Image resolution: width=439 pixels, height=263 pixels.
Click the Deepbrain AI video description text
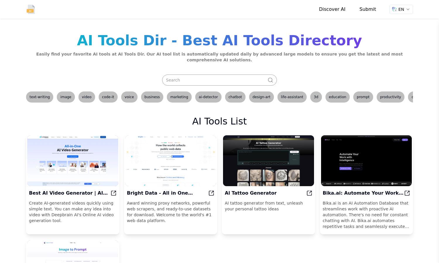(72, 212)
